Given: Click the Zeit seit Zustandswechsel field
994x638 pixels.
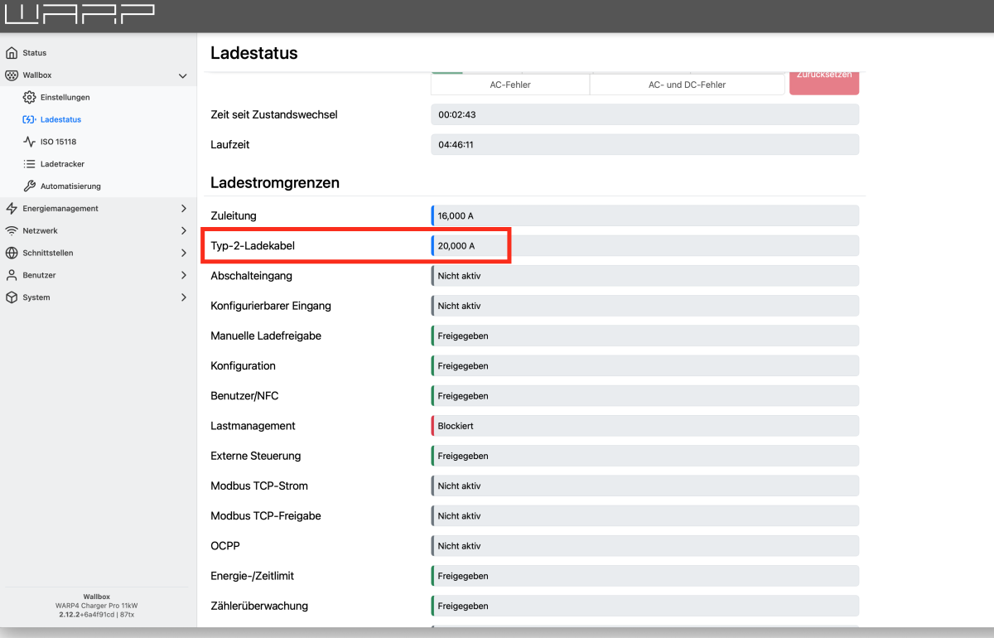Looking at the screenshot, I should coord(644,114).
